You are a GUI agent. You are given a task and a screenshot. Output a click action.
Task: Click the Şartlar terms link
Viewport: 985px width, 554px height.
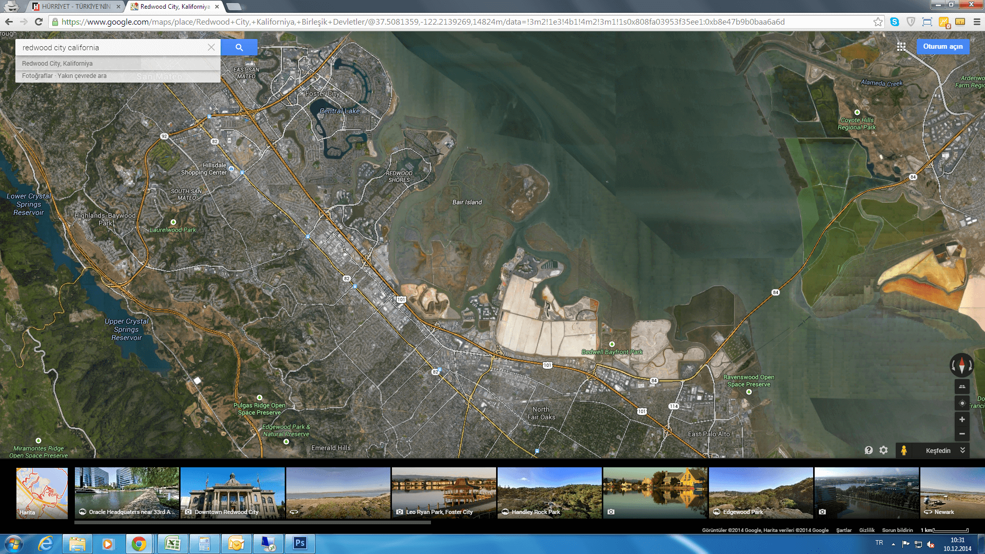pos(844,530)
